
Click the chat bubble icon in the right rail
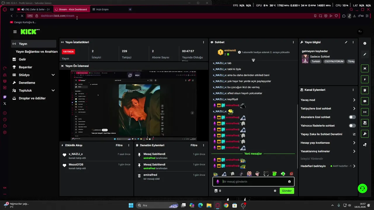point(365,101)
